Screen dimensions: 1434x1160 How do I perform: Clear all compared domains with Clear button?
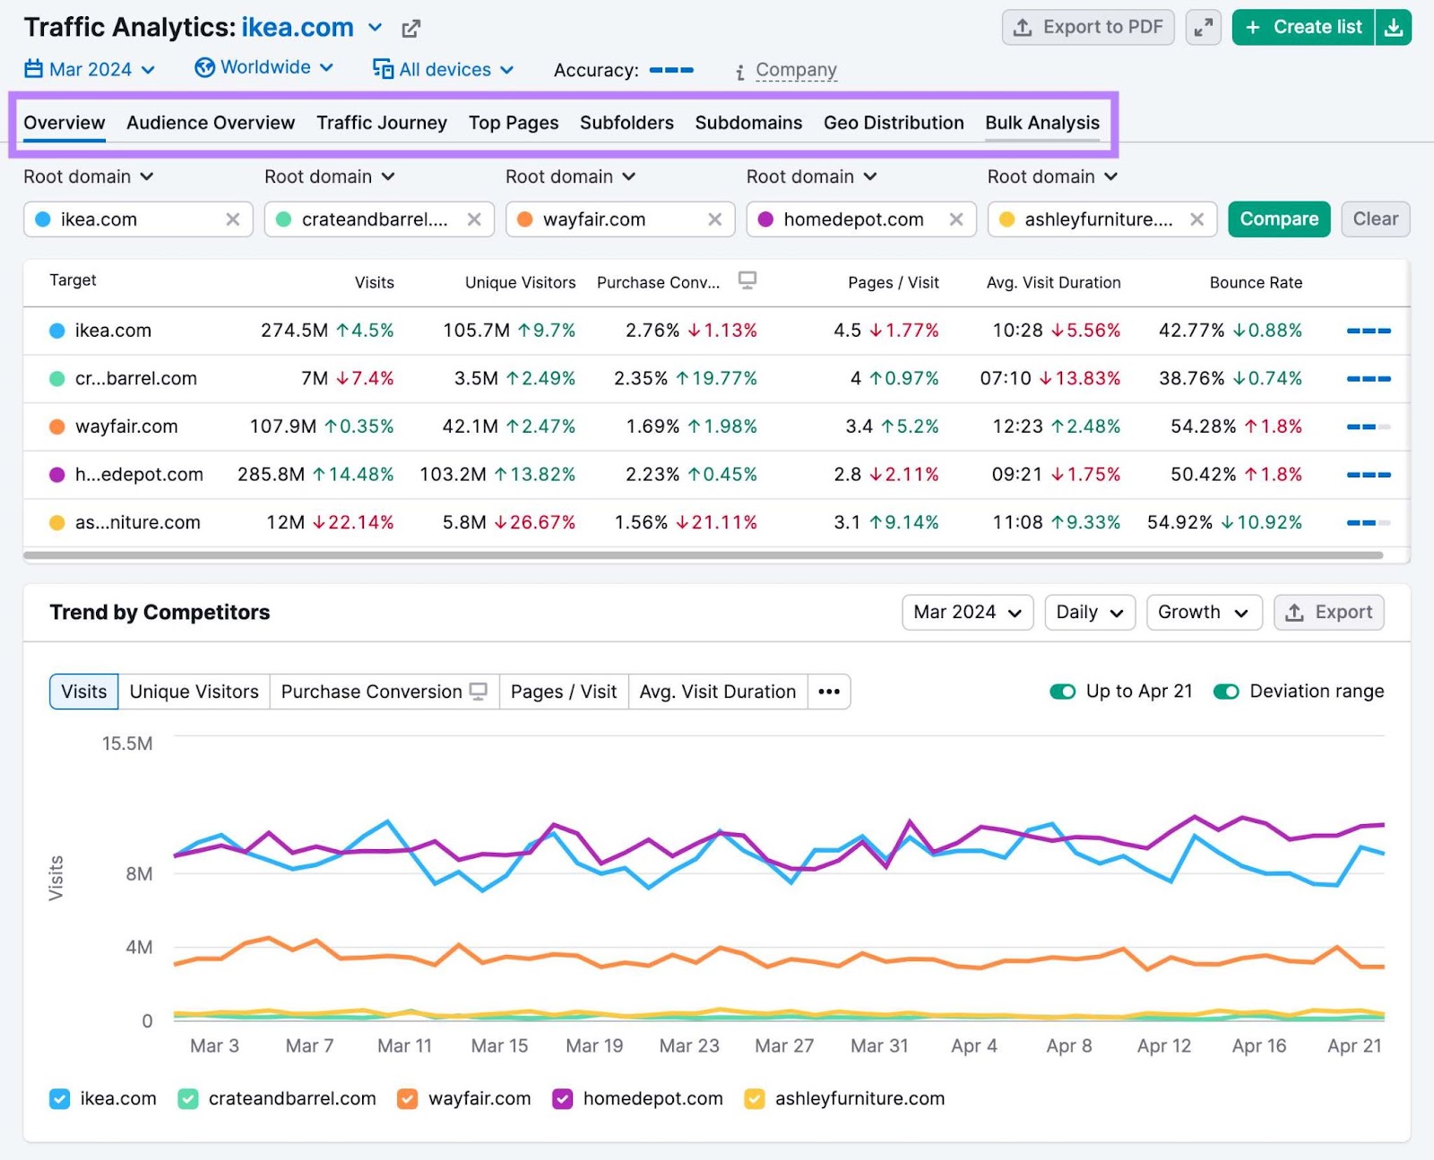pyautogui.click(x=1376, y=219)
